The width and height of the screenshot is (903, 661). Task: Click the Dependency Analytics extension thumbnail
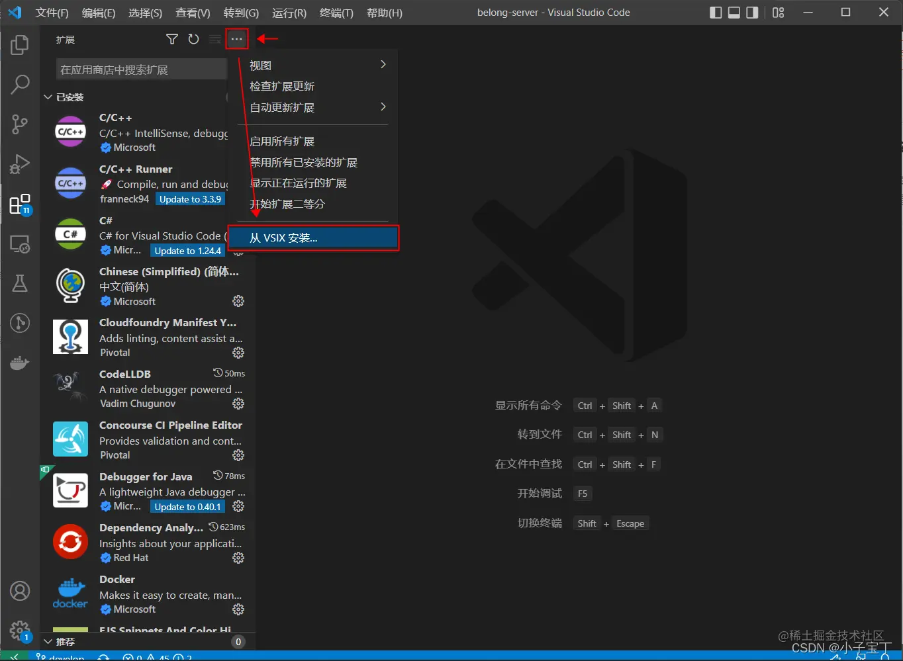click(x=71, y=542)
